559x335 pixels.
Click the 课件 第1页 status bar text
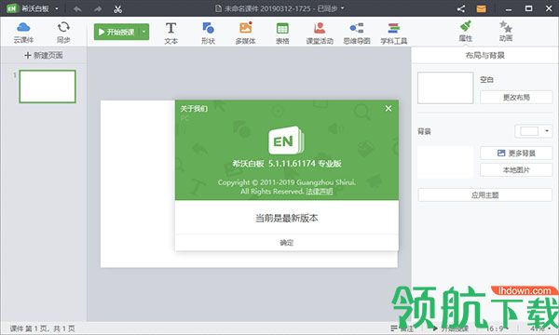click(42, 328)
